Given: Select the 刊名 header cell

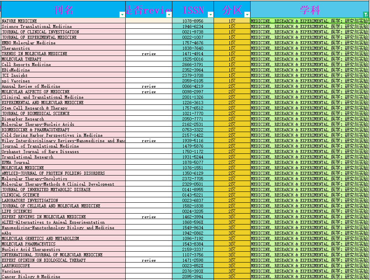Looking at the screenshot, I should click(x=63, y=9).
